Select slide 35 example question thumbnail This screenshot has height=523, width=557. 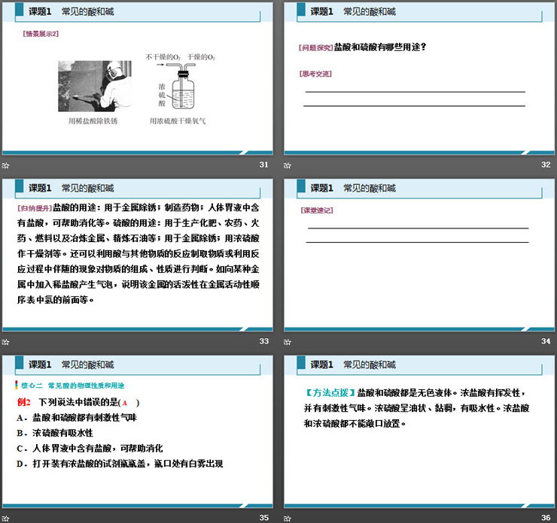coord(138,431)
